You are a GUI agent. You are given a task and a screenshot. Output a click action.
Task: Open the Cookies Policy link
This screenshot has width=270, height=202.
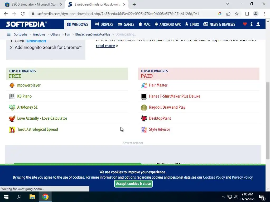tap(214, 177)
